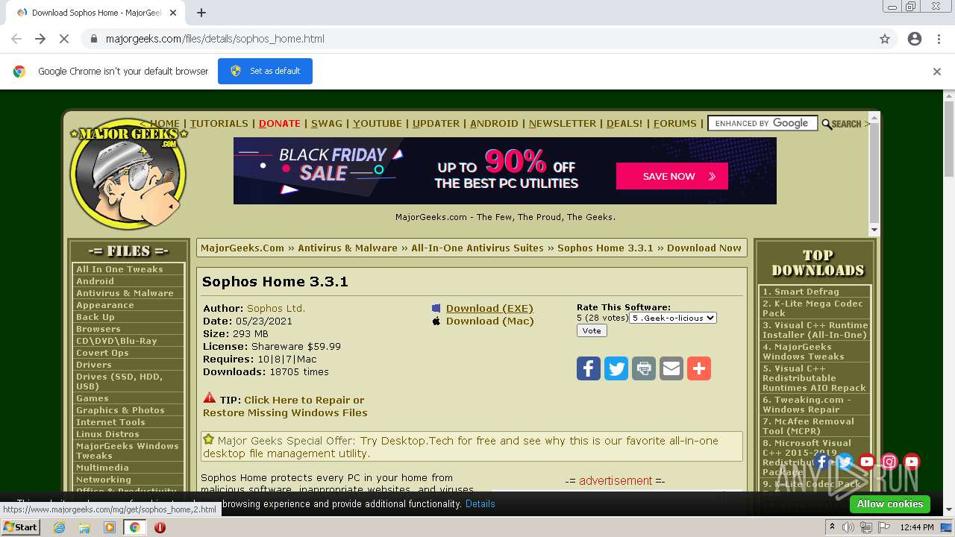Open Chrome's three-dot menu
The width and height of the screenshot is (955, 537).
[939, 39]
